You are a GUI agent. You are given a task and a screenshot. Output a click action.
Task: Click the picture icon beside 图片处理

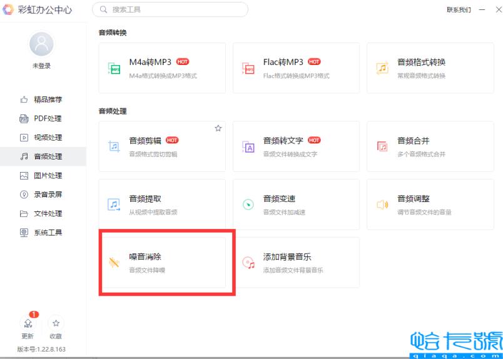pos(24,176)
